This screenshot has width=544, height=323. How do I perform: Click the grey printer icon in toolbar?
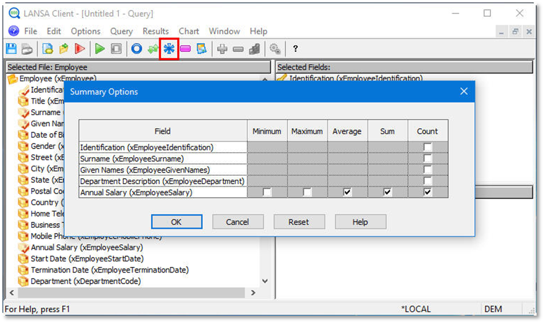pos(27,49)
